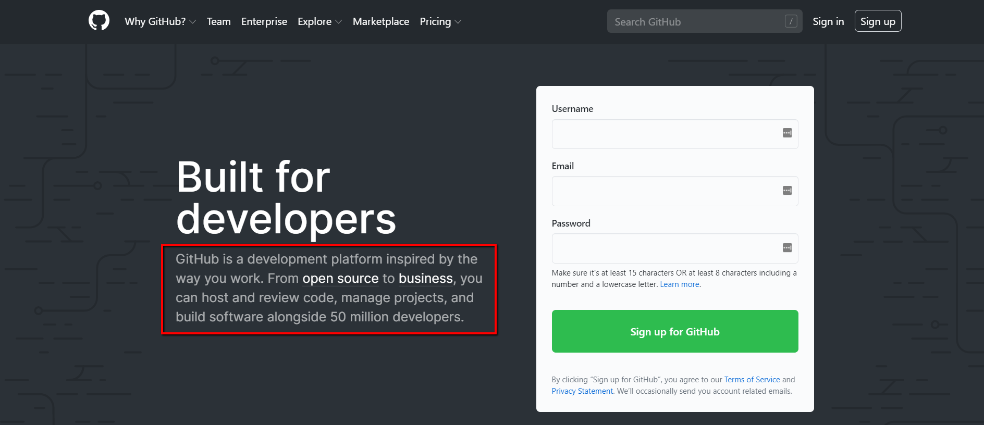
Task: Expand the Explore dropdown menu
Action: pyautogui.click(x=319, y=21)
